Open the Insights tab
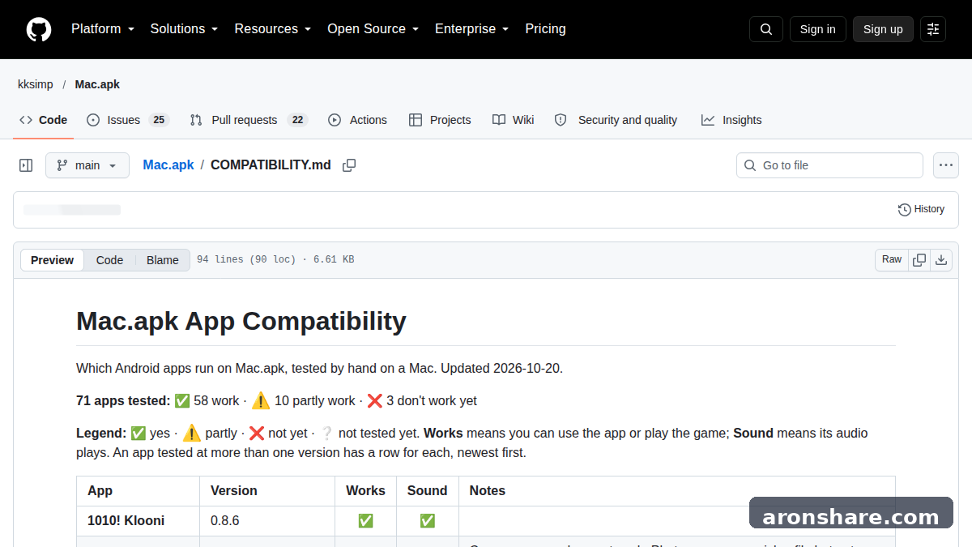This screenshot has width=972, height=547. coord(731,120)
